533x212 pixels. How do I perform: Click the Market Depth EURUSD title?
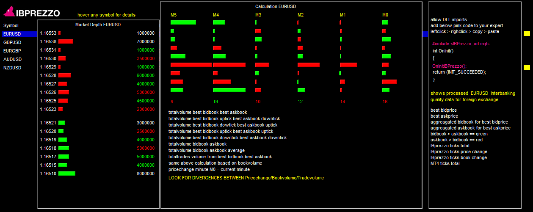tap(98, 25)
